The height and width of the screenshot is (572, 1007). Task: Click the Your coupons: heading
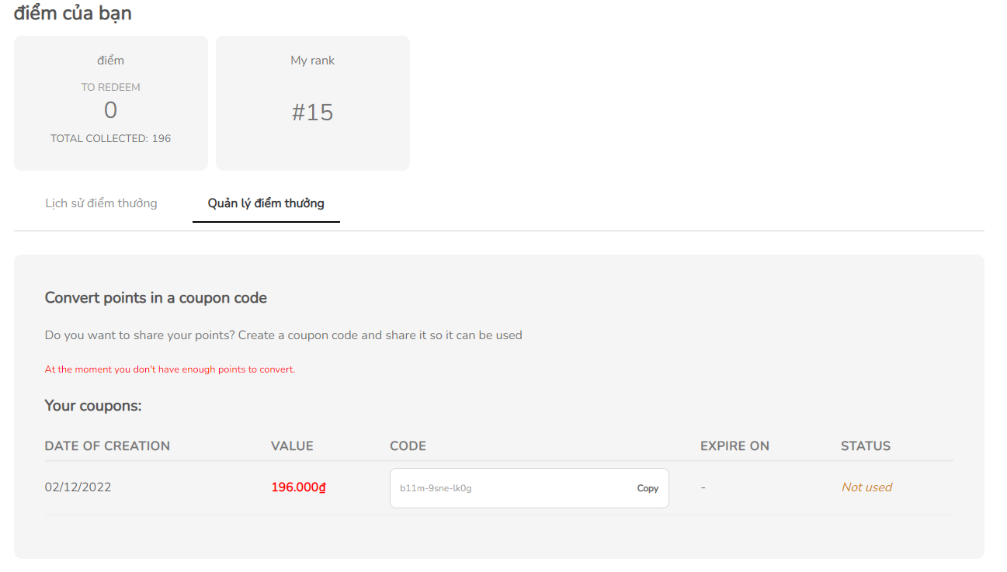[x=93, y=406]
